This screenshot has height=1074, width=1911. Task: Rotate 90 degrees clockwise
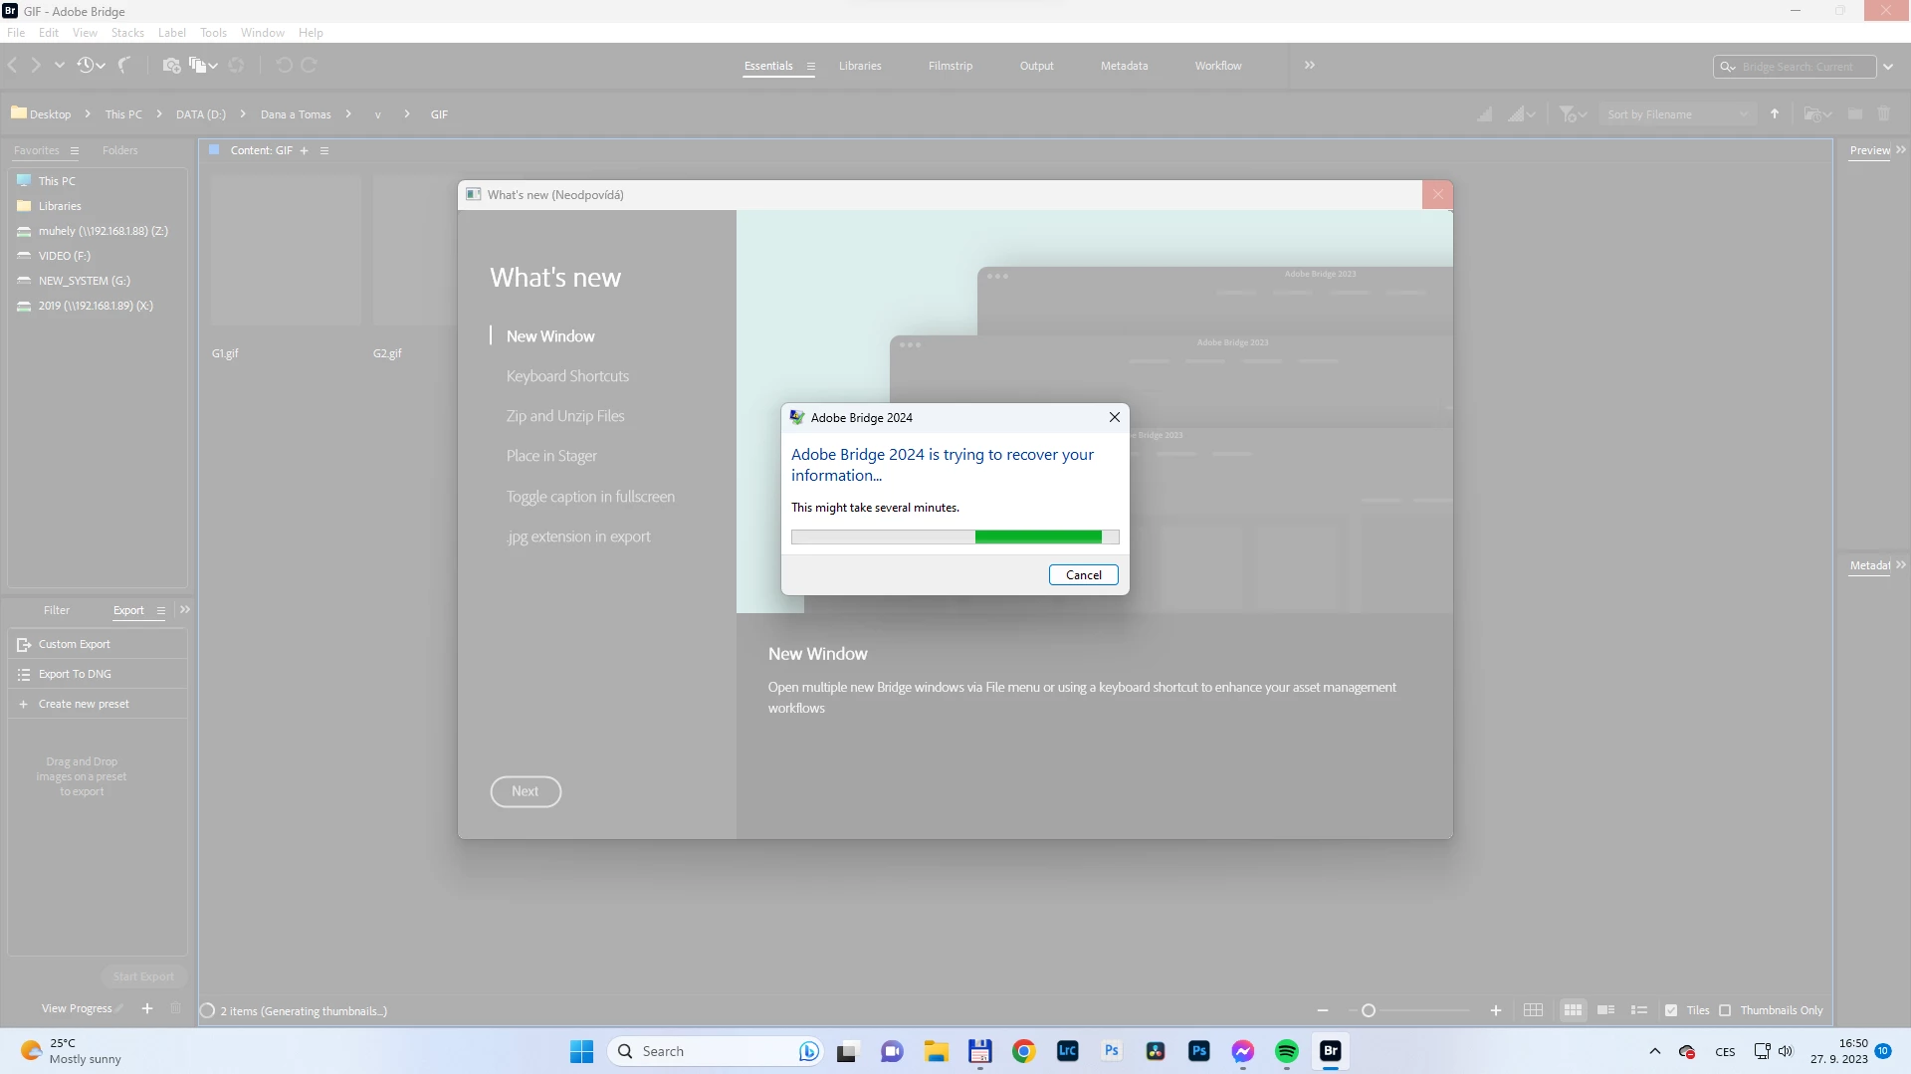pyautogui.click(x=309, y=65)
